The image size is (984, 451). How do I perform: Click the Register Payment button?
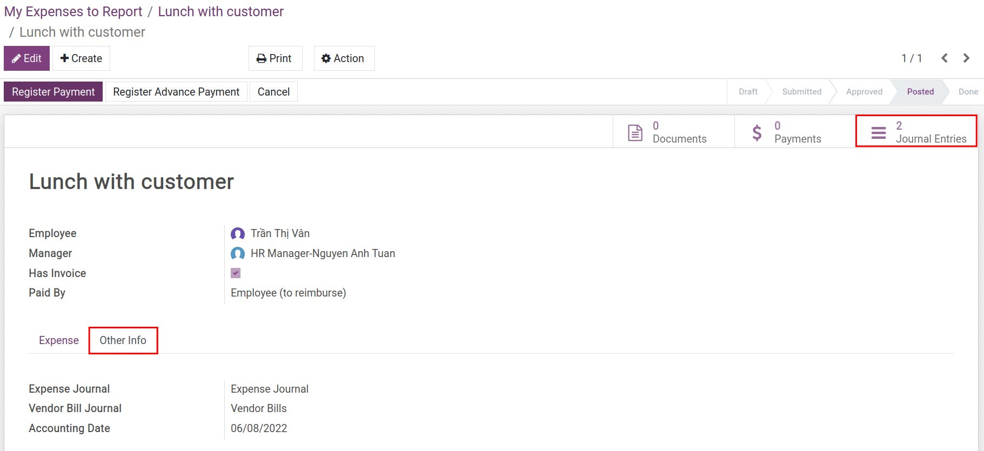(53, 92)
